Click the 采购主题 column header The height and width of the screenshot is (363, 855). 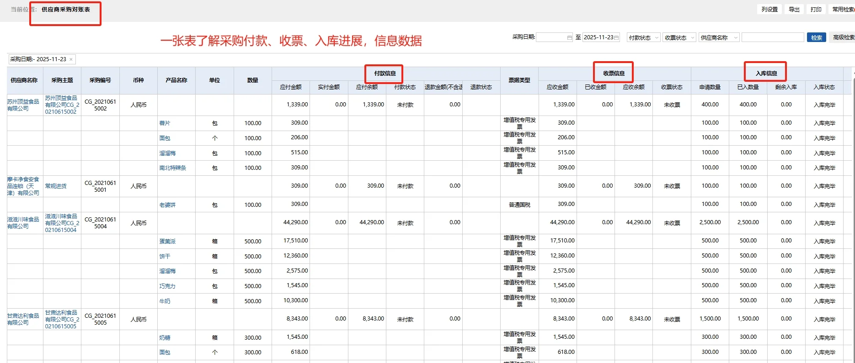62,80
